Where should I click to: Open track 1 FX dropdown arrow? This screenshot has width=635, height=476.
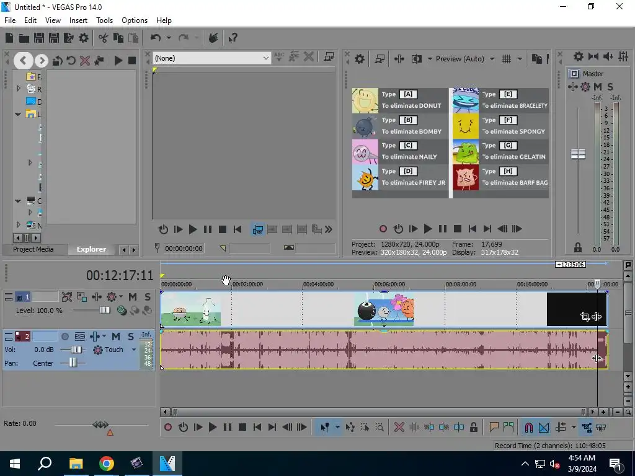[121, 297]
